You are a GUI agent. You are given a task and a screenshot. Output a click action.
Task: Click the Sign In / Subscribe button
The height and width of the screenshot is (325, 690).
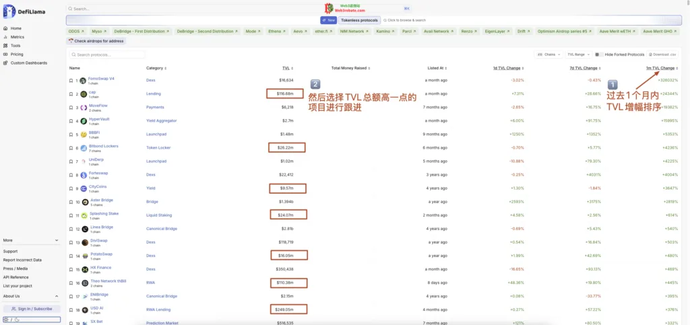click(x=32, y=309)
